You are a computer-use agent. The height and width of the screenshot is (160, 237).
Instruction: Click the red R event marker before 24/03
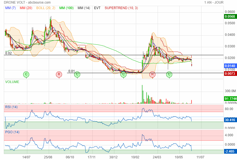click(152, 74)
